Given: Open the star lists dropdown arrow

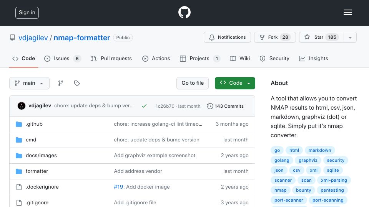Looking at the screenshot, I should (350, 37).
